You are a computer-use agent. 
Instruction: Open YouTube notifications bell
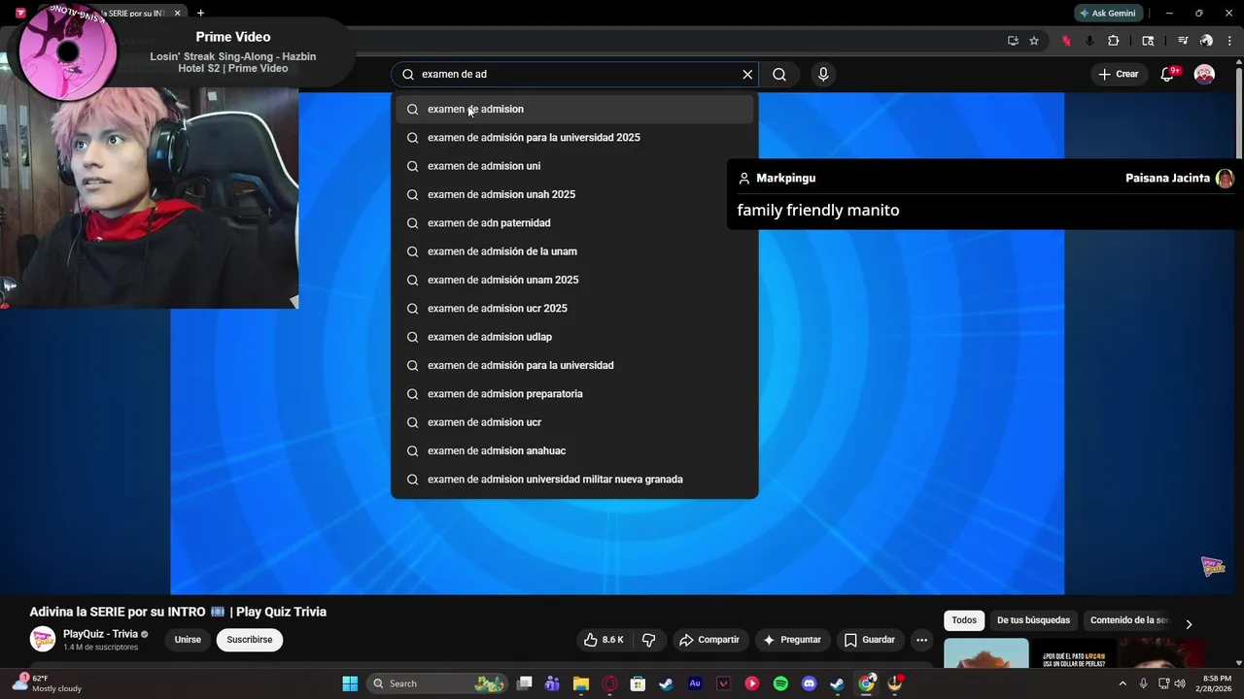coord(1168,75)
